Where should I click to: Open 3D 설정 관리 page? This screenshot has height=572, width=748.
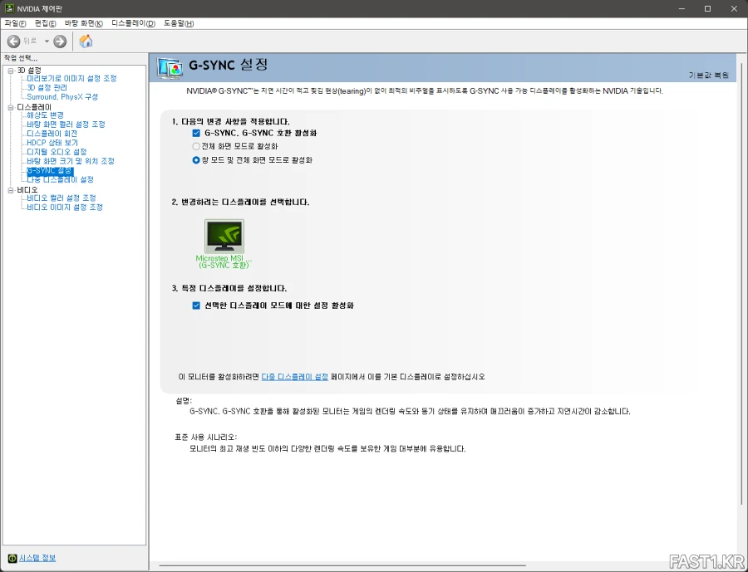tap(47, 88)
